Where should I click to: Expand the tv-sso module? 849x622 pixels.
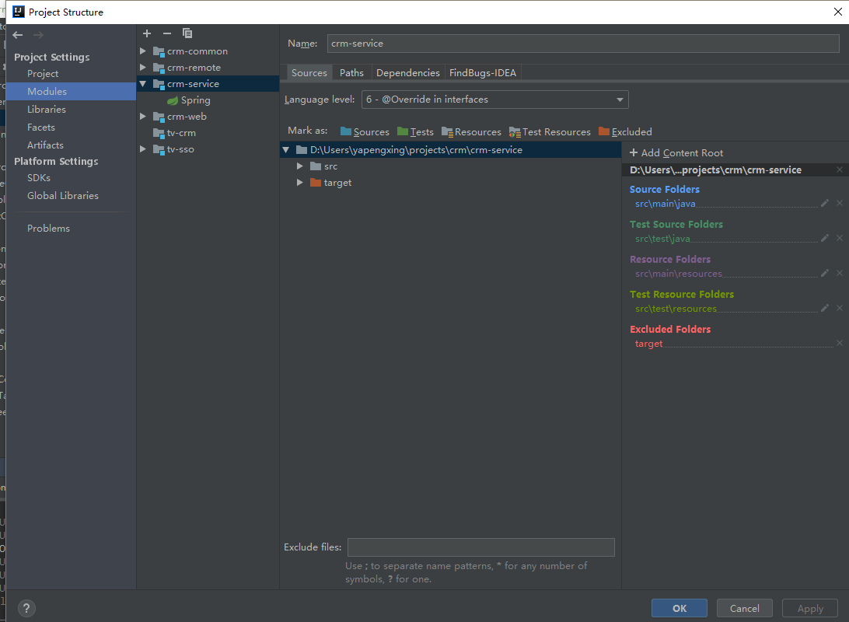pyautogui.click(x=143, y=149)
